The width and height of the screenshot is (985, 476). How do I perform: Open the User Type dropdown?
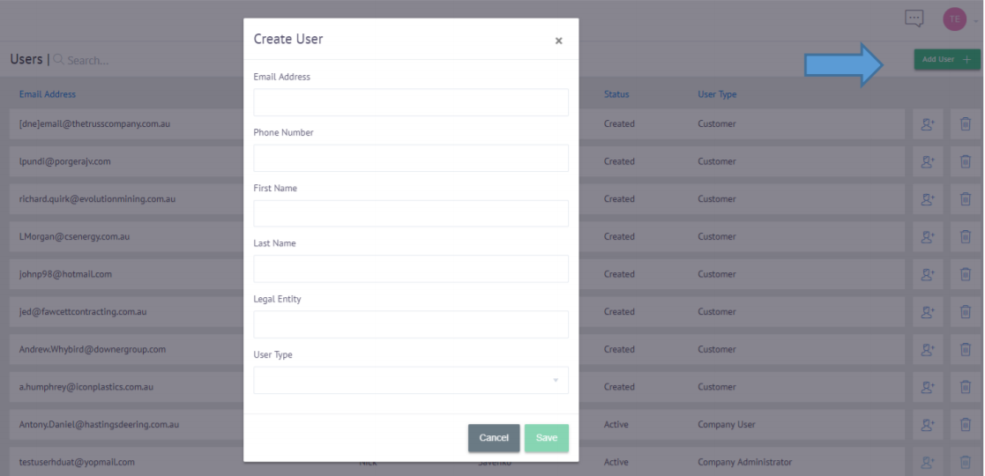[x=411, y=380]
